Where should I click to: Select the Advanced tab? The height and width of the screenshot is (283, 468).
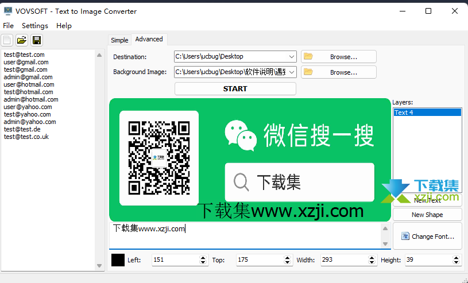pyautogui.click(x=149, y=39)
